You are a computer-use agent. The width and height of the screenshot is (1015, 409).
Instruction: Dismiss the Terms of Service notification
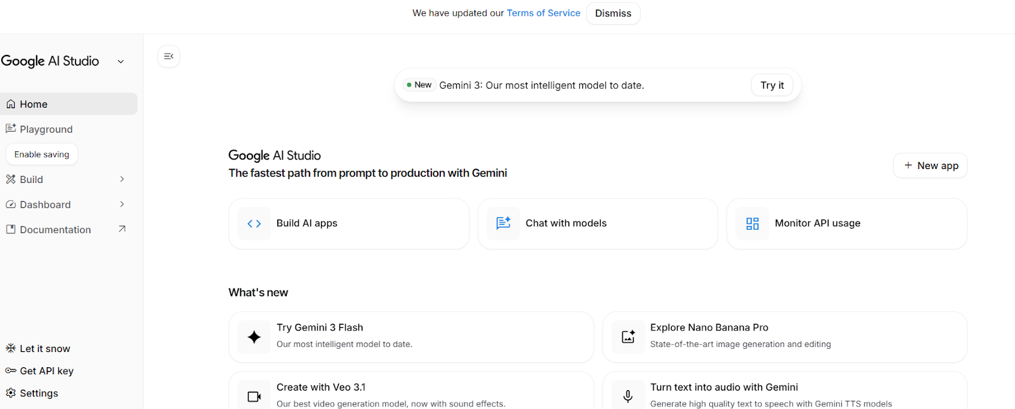612,13
